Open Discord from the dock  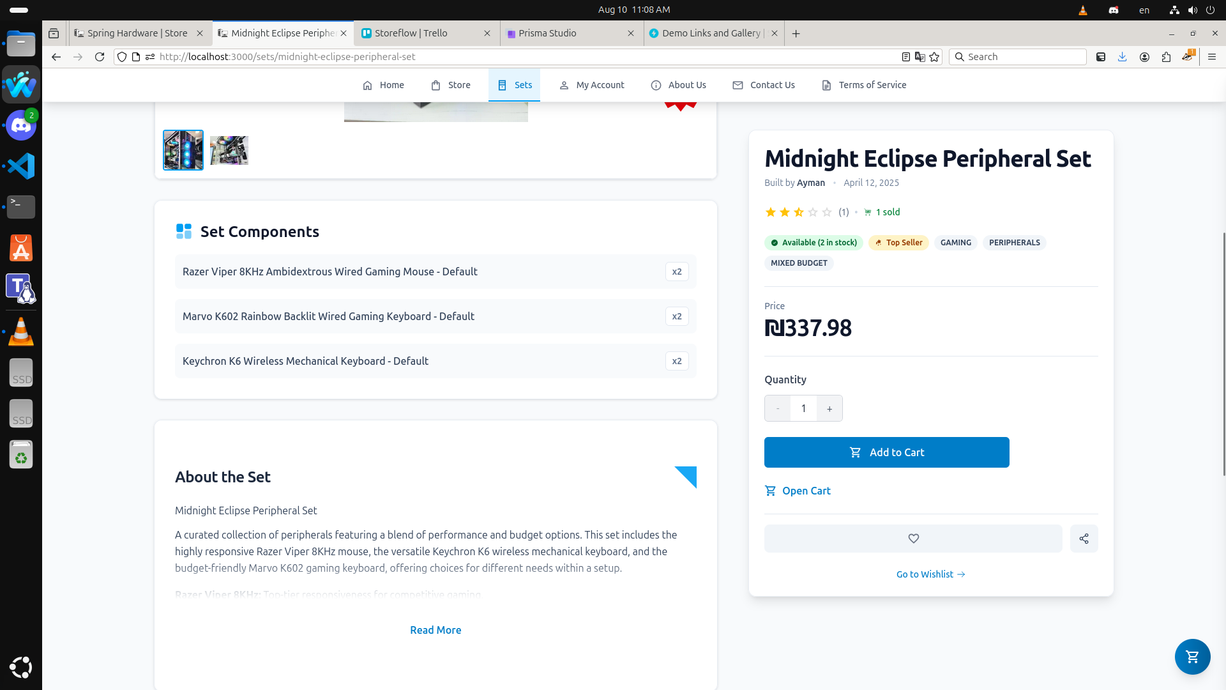coord(21,125)
